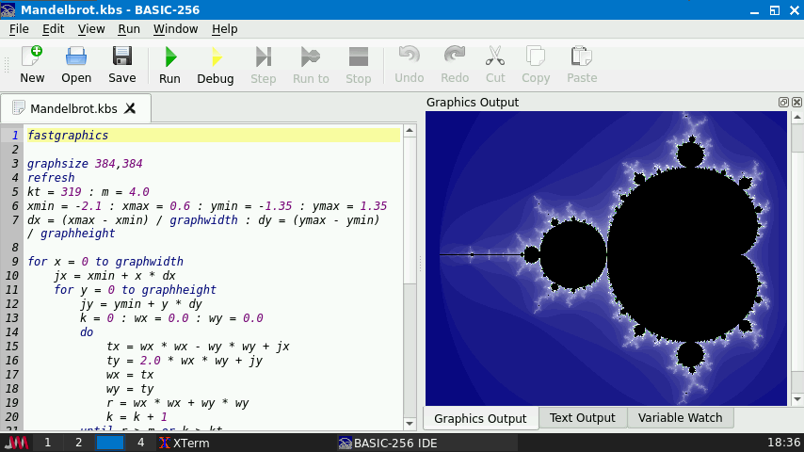Close the Mandelbrot.kbs editor tab
The height and width of the screenshot is (452, 804).
click(x=130, y=108)
